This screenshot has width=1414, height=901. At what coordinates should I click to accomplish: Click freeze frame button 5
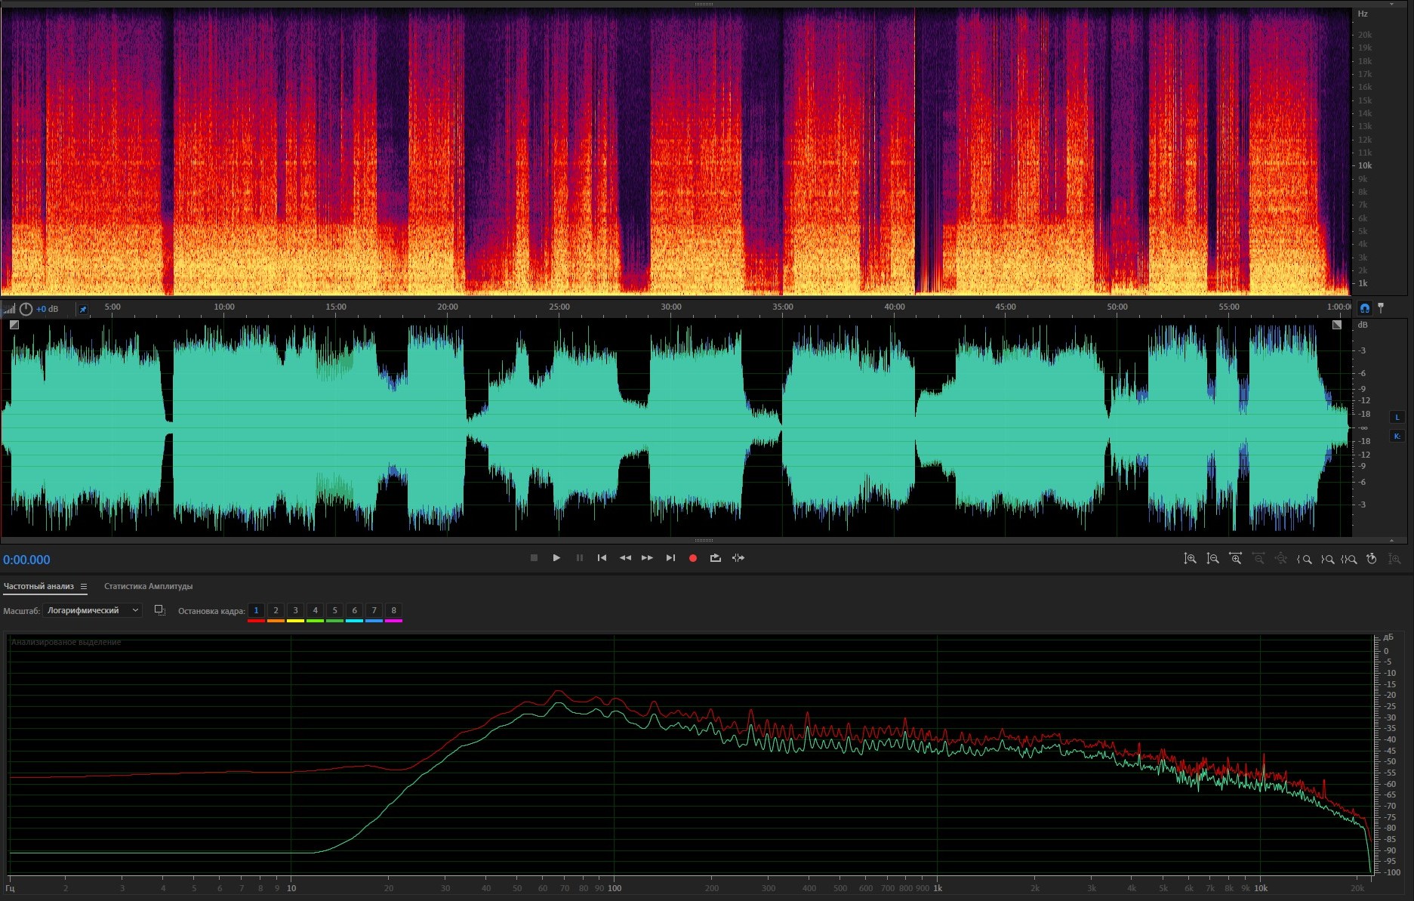pos(334,610)
